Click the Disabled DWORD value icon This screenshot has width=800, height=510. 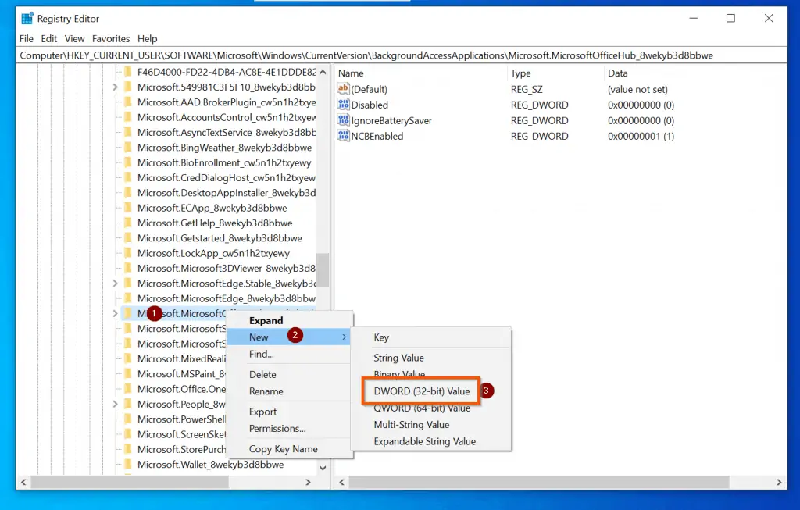[x=343, y=105]
